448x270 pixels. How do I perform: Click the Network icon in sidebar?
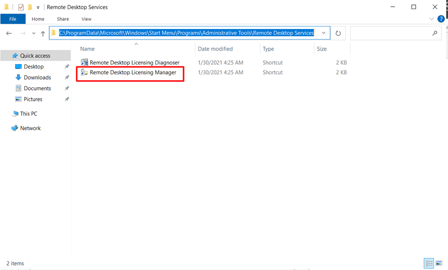(x=14, y=128)
